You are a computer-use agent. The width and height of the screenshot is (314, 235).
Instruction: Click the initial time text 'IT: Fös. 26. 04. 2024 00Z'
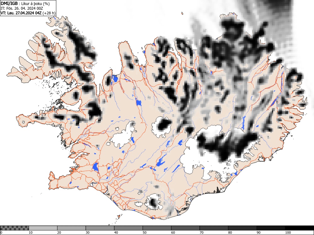coord(22,8)
